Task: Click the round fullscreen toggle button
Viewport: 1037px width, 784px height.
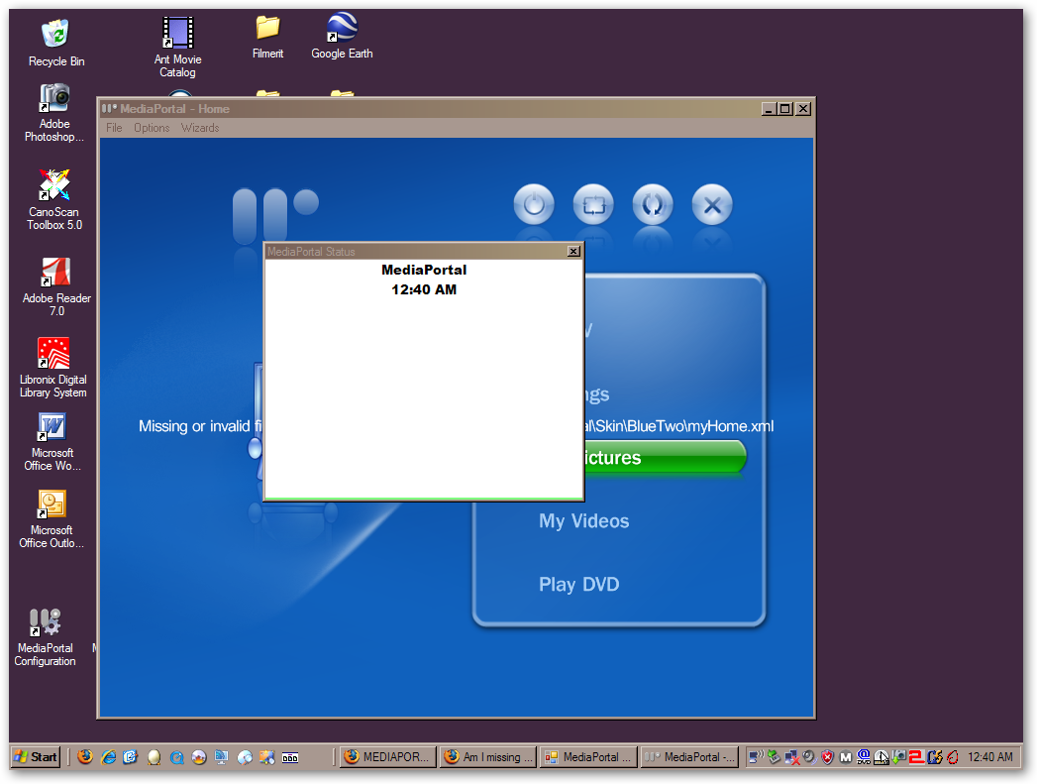Action: pyautogui.click(x=593, y=206)
